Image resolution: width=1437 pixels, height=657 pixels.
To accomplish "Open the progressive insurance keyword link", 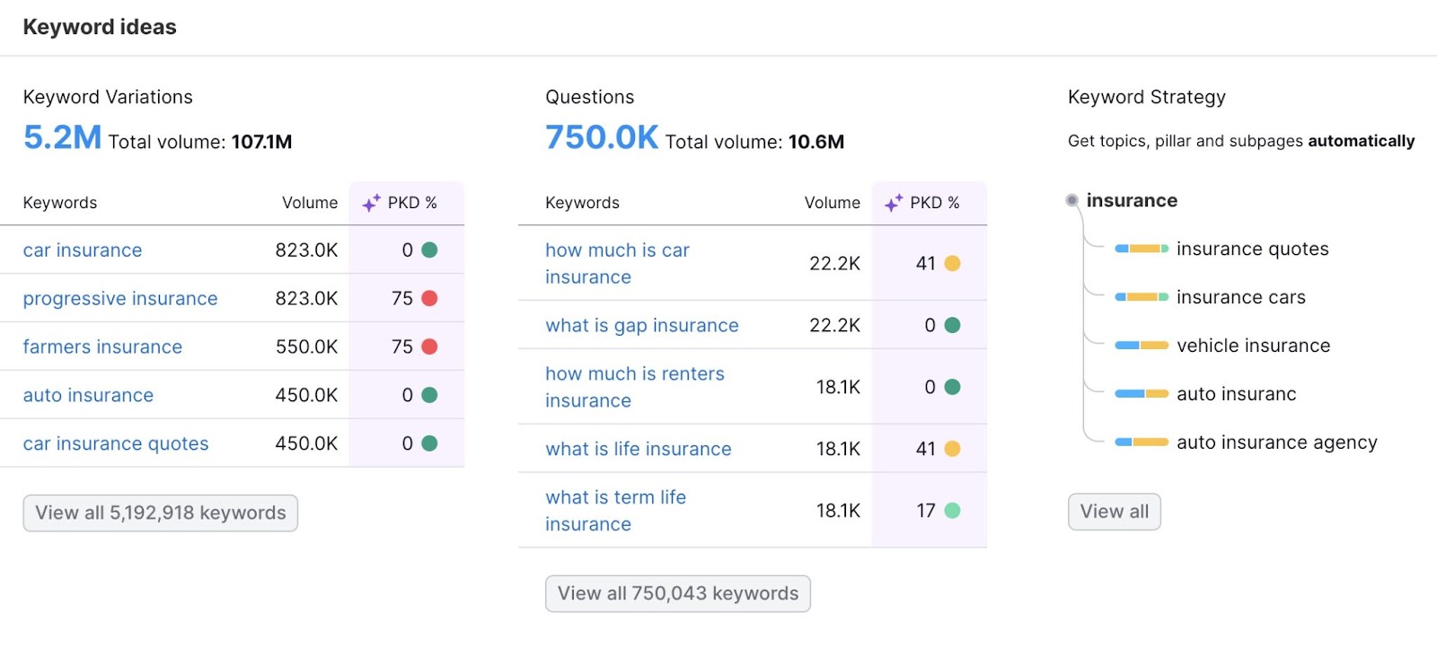I will (120, 299).
